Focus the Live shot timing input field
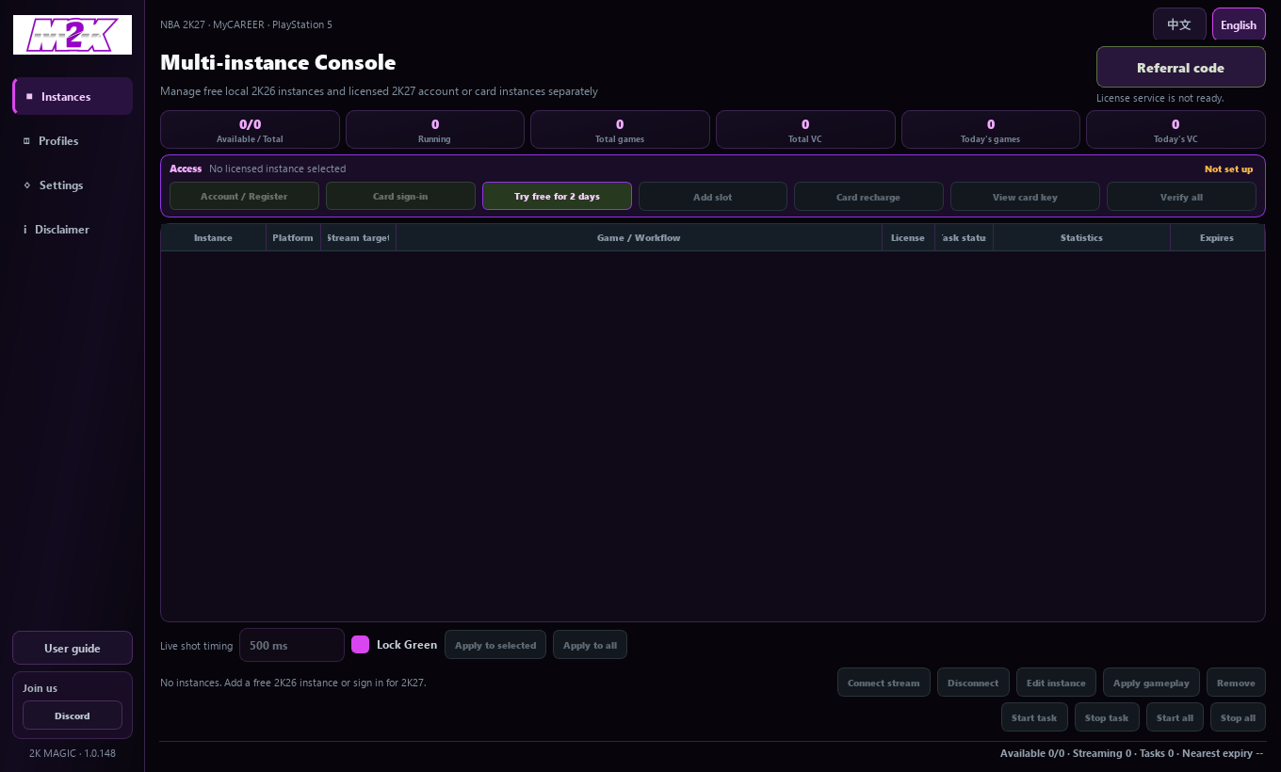Screen dimensions: 1281x772 [292, 645]
